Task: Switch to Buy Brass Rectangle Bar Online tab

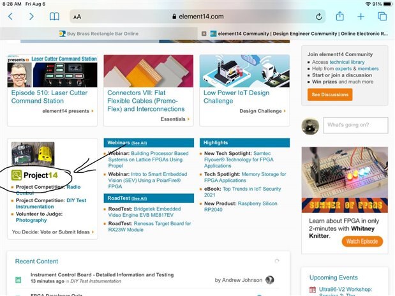Action: [x=99, y=34]
